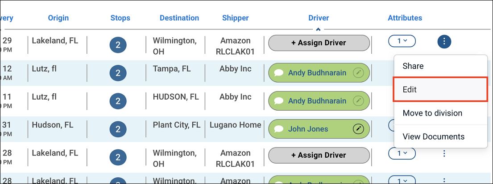The height and width of the screenshot is (184, 493).
Task: Expand attributes dropdown on first Lakeland row
Action: (x=402, y=41)
